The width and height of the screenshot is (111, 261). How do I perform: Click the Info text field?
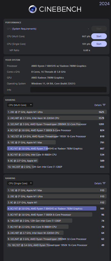click(x=68, y=90)
